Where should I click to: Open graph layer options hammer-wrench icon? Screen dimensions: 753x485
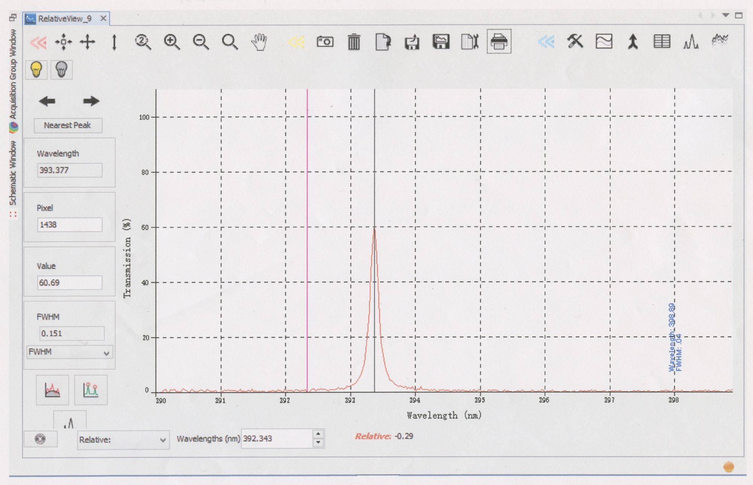pos(575,41)
